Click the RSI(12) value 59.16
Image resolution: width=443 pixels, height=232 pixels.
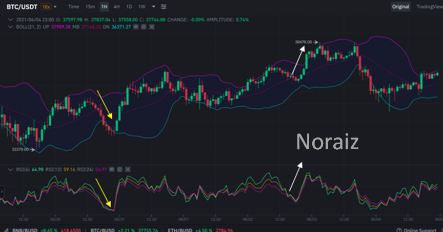click(x=69, y=169)
